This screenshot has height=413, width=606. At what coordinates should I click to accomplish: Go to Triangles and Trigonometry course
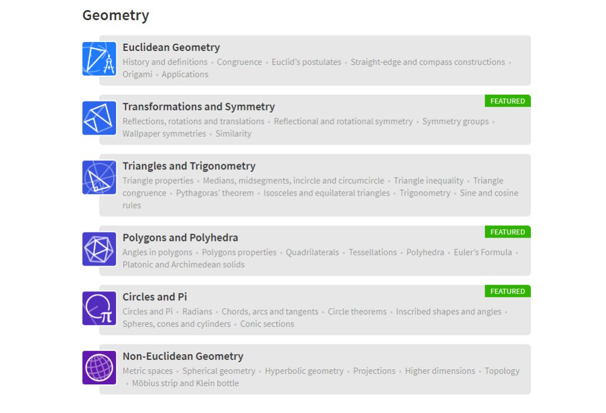click(189, 166)
